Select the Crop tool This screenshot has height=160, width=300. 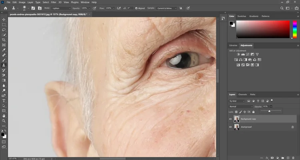pyautogui.click(x=4, y=40)
